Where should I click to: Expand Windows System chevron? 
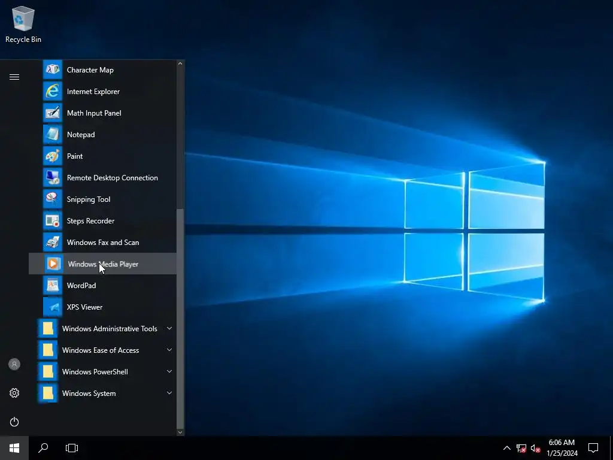169,393
